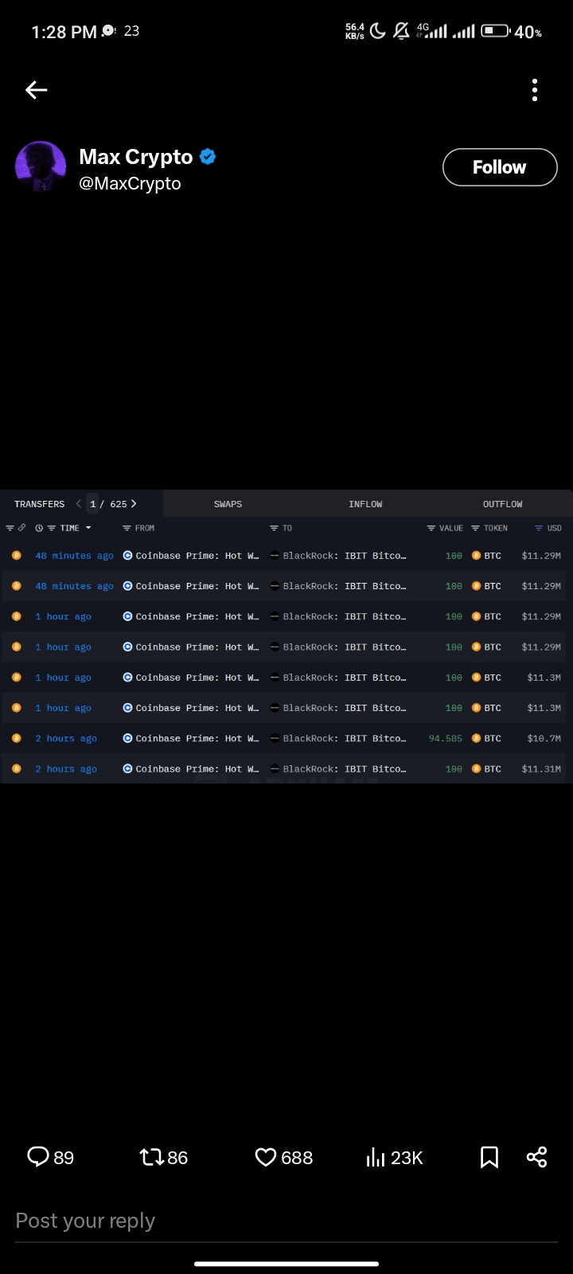Tap the 1:28 PM clock
Image resolution: width=573 pixels, height=1274 pixels.
[x=64, y=32]
